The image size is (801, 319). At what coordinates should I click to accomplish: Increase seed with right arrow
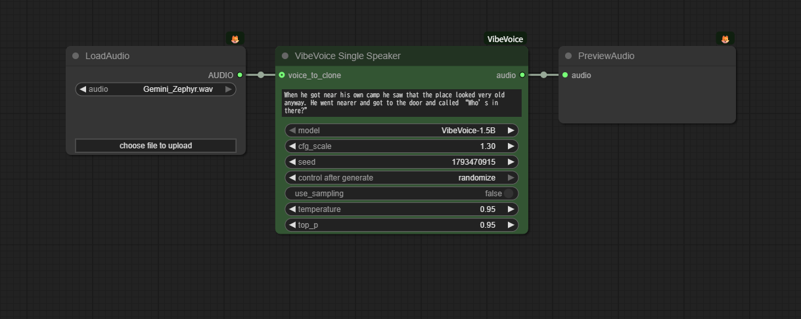pyautogui.click(x=511, y=162)
